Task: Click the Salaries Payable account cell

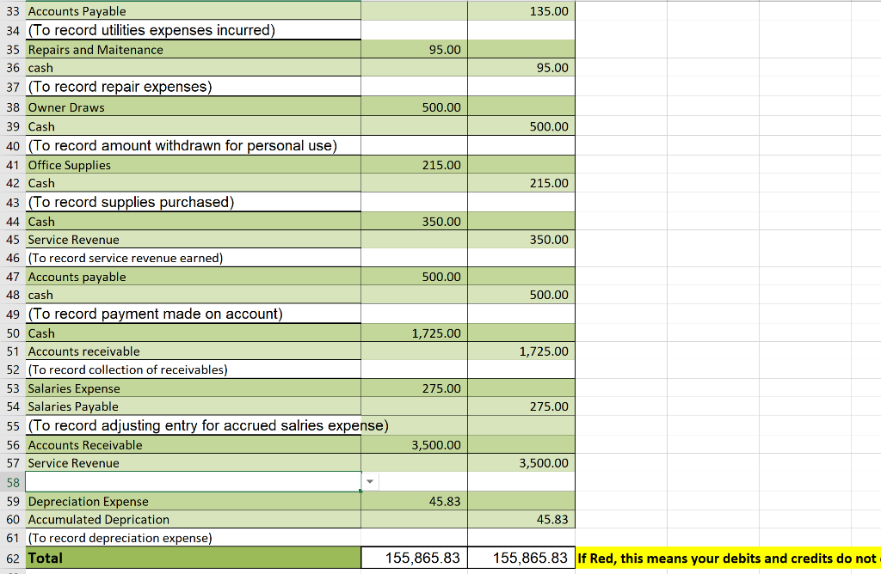Action: (x=194, y=406)
